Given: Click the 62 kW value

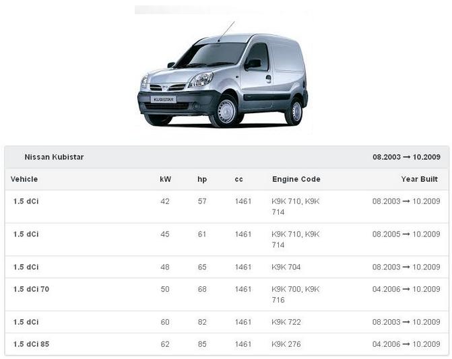Looking at the screenshot, I should [x=165, y=344].
